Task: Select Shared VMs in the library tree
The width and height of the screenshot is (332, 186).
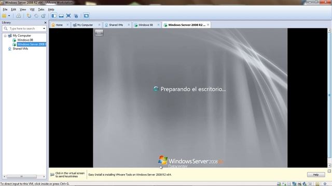Action: tap(20, 49)
